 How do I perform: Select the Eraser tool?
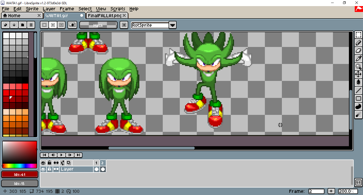tap(358, 50)
